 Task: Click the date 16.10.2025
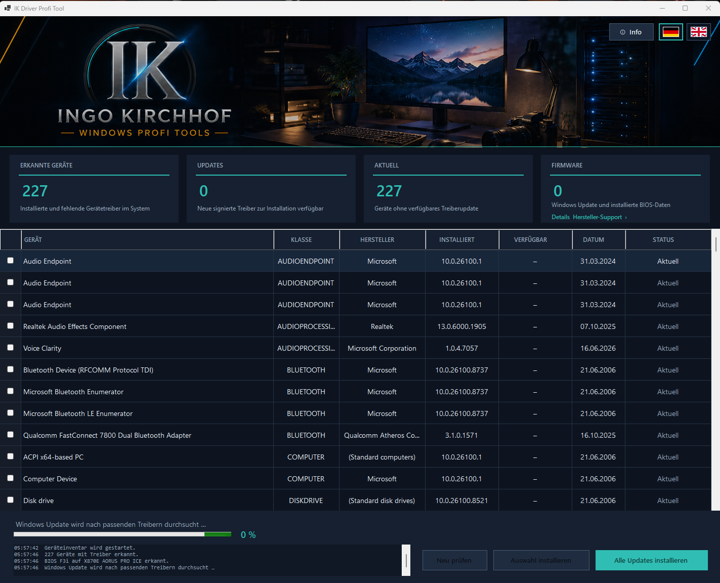[598, 435]
